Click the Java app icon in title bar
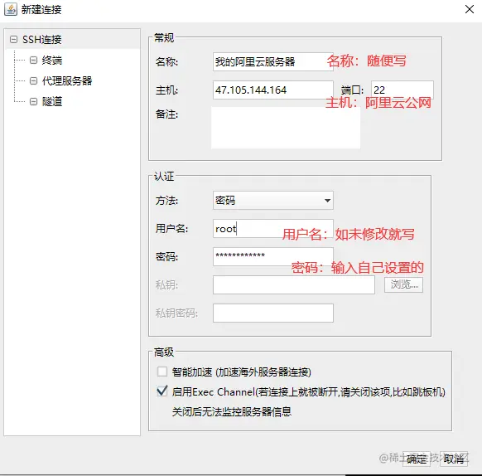The width and height of the screenshot is (482, 476). [x=11, y=10]
